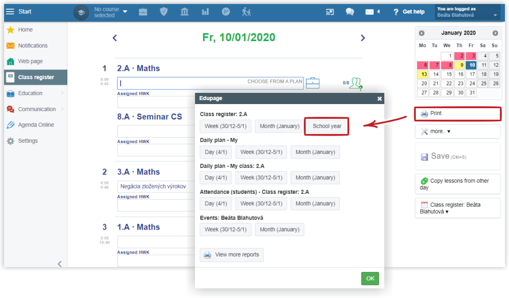Open the envelope messages icon
Viewport: 509px width, 298px height.
370,12
